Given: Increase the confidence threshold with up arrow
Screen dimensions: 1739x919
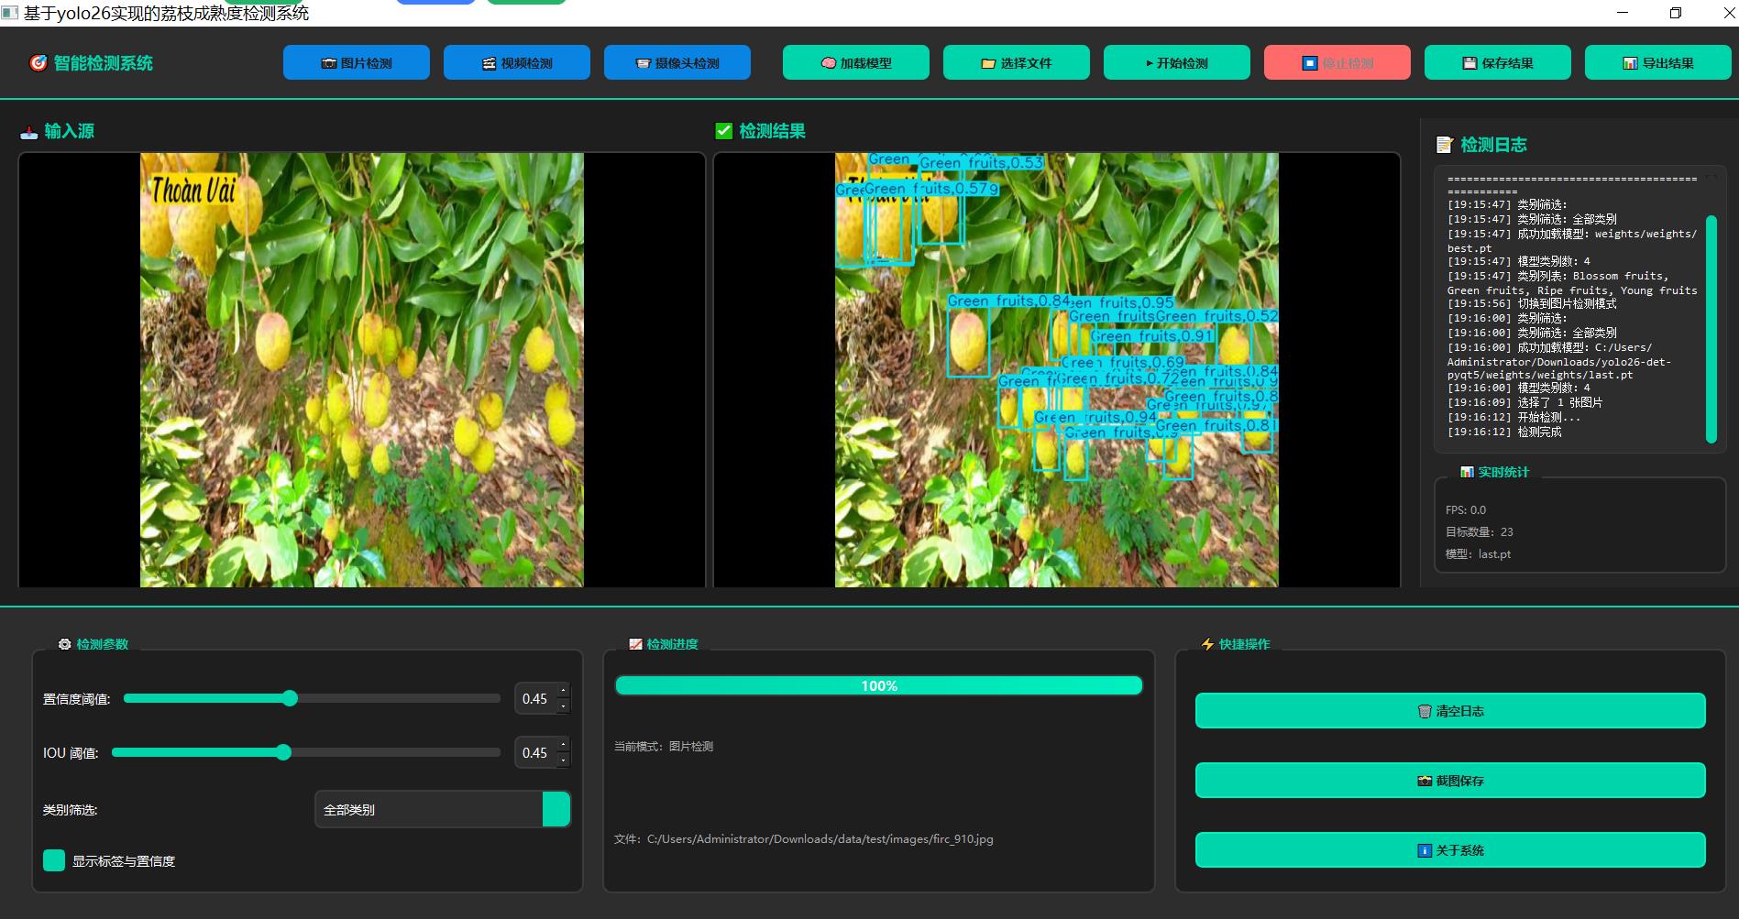Looking at the screenshot, I should (563, 691).
